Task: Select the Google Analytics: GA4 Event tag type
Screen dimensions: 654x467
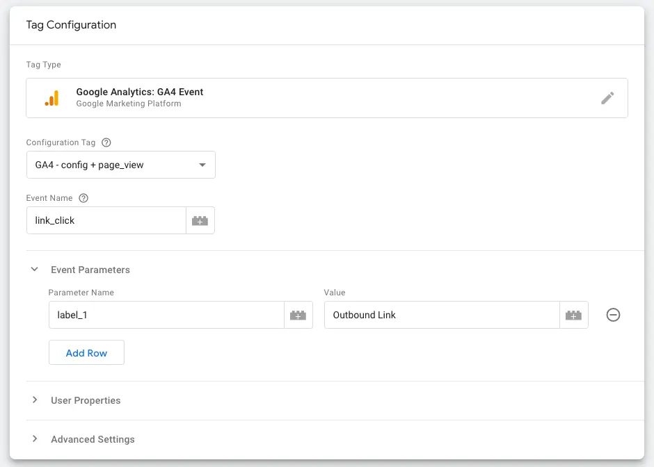Action: point(326,98)
